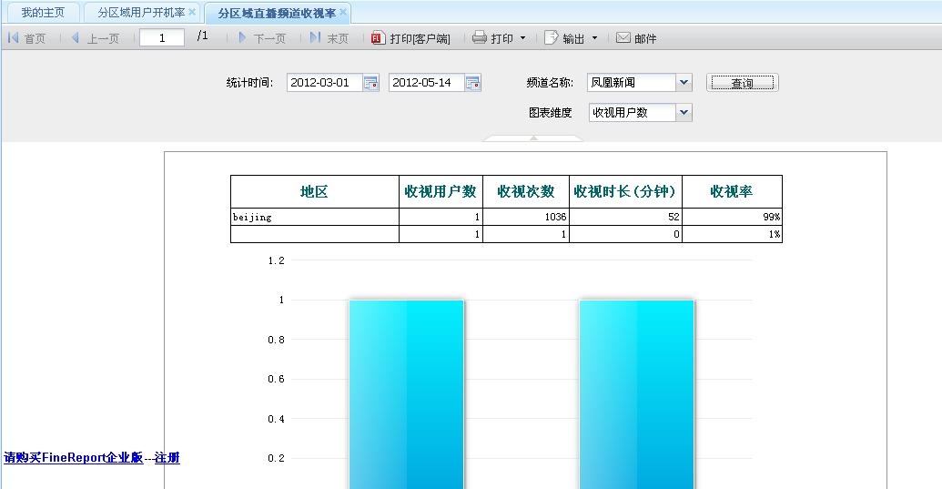The width and height of the screenshot is (942, 489).
Task: Click the 收视用户数 dimension field
Action: [633, 112]
